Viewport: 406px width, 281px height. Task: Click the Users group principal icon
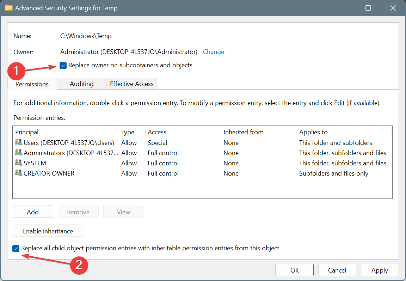tap(18, 142)
